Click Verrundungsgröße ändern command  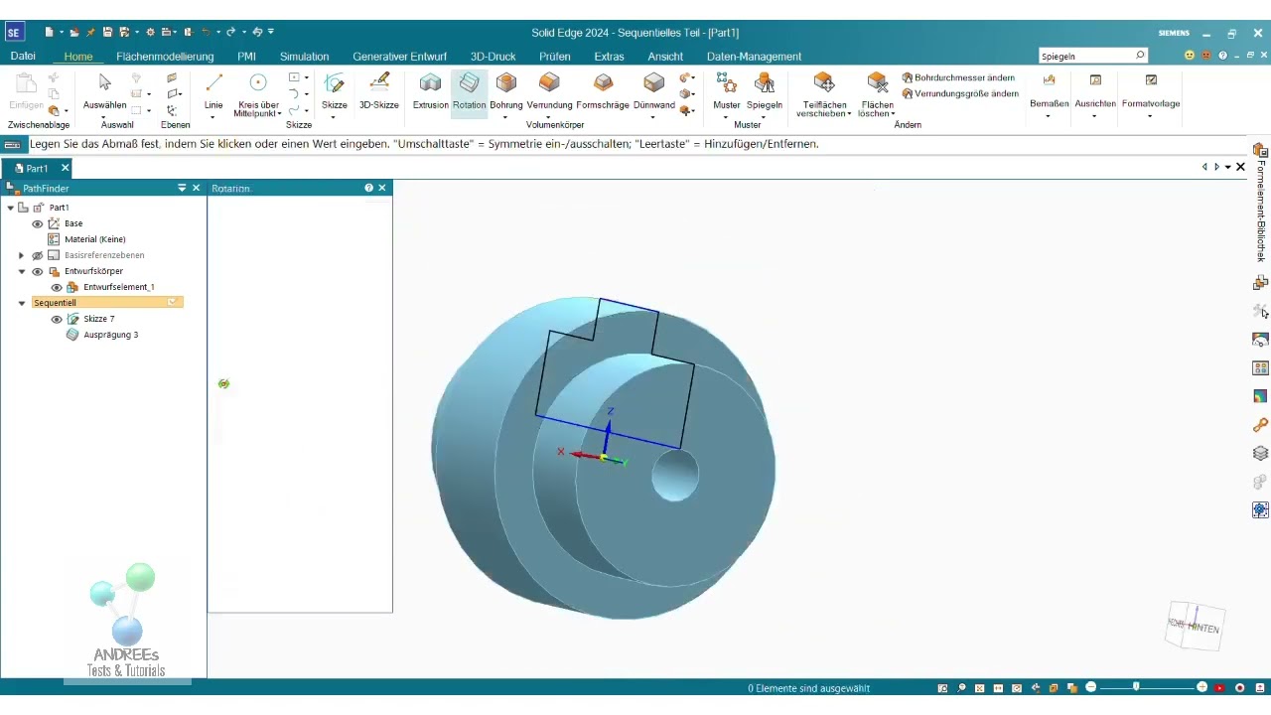[x=960, y=93]
